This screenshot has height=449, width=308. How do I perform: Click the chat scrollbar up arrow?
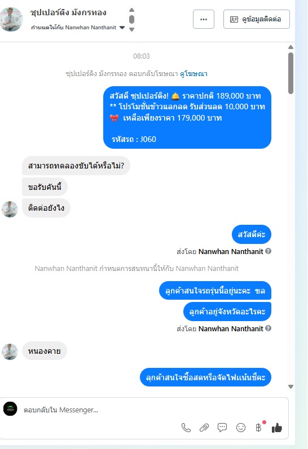point(291,47)
